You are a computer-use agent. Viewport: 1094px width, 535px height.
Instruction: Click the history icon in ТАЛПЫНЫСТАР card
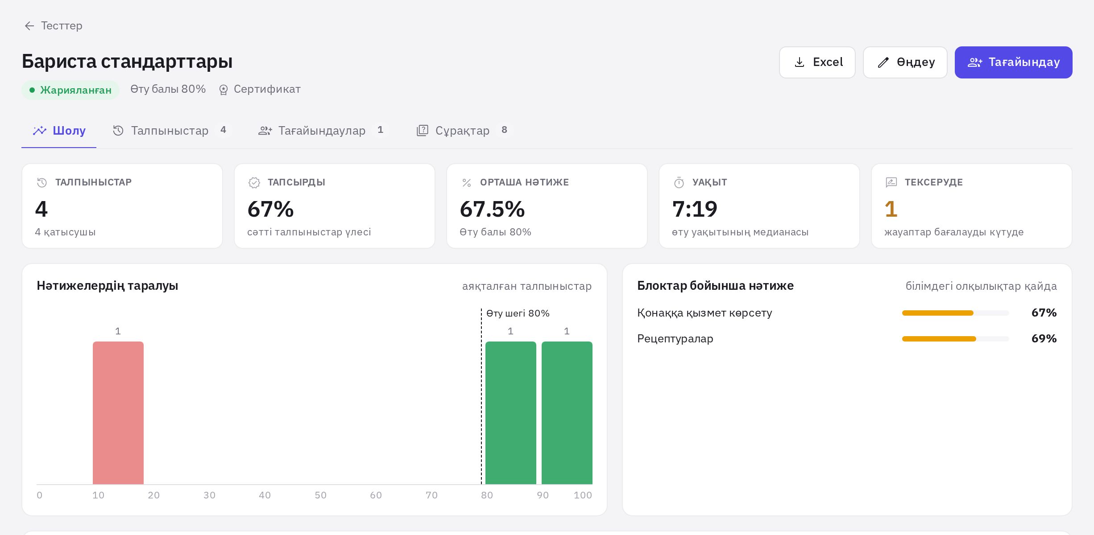[42, 183]
